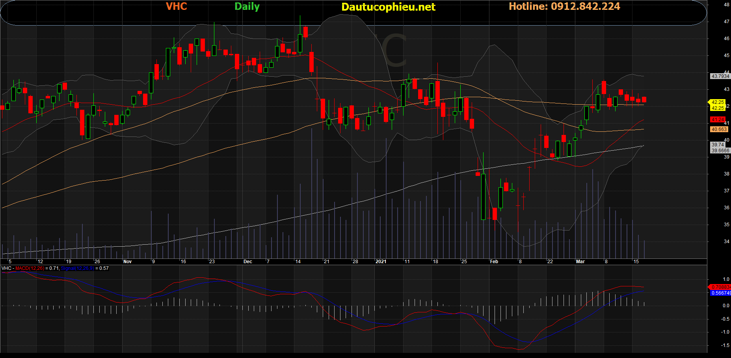Click the 39.6666 price label on axis
Viewport: 731px width, 358px height.
[720, 151]
